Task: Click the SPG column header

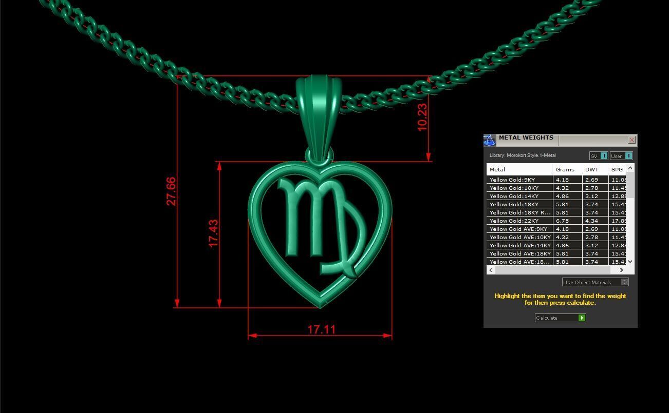Action: (617, 169)
